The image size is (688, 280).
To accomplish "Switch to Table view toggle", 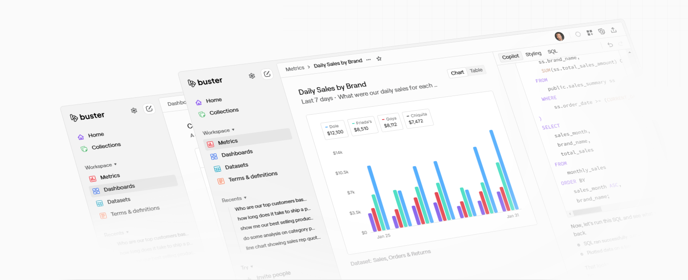I will [x=476, y=70].
